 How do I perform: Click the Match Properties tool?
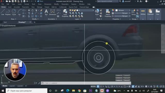tap(108, 13)
